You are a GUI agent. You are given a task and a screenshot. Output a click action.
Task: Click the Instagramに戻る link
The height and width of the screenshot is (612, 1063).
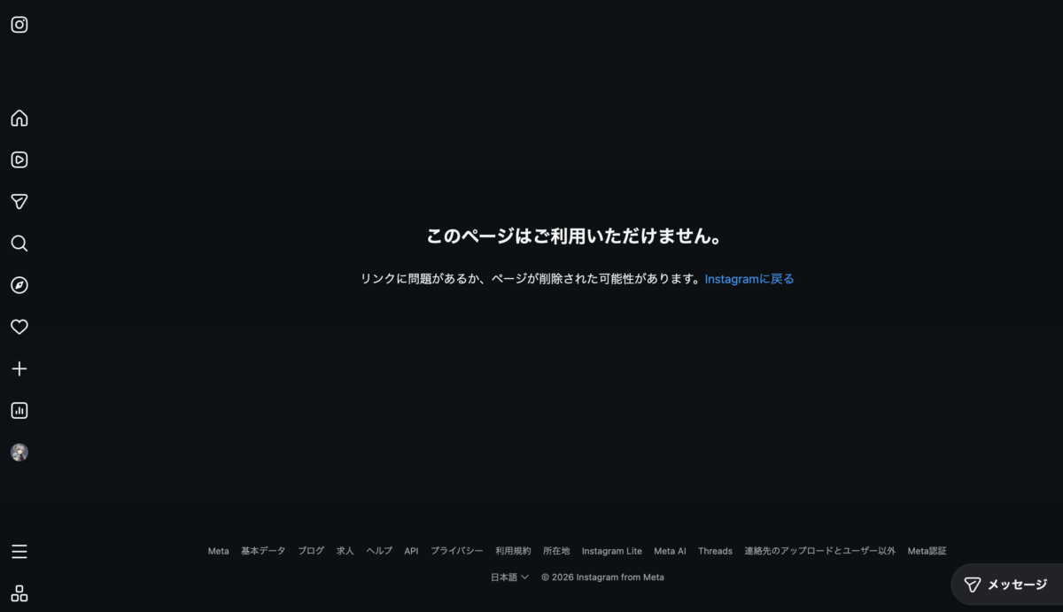749,279
